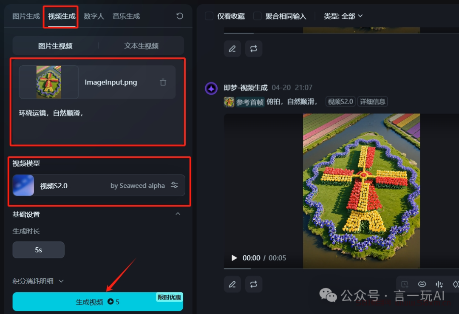This screenshot has height=314, width=459.
Task: Click the regenerate loop icon below the video
Action: coord(253,284)
